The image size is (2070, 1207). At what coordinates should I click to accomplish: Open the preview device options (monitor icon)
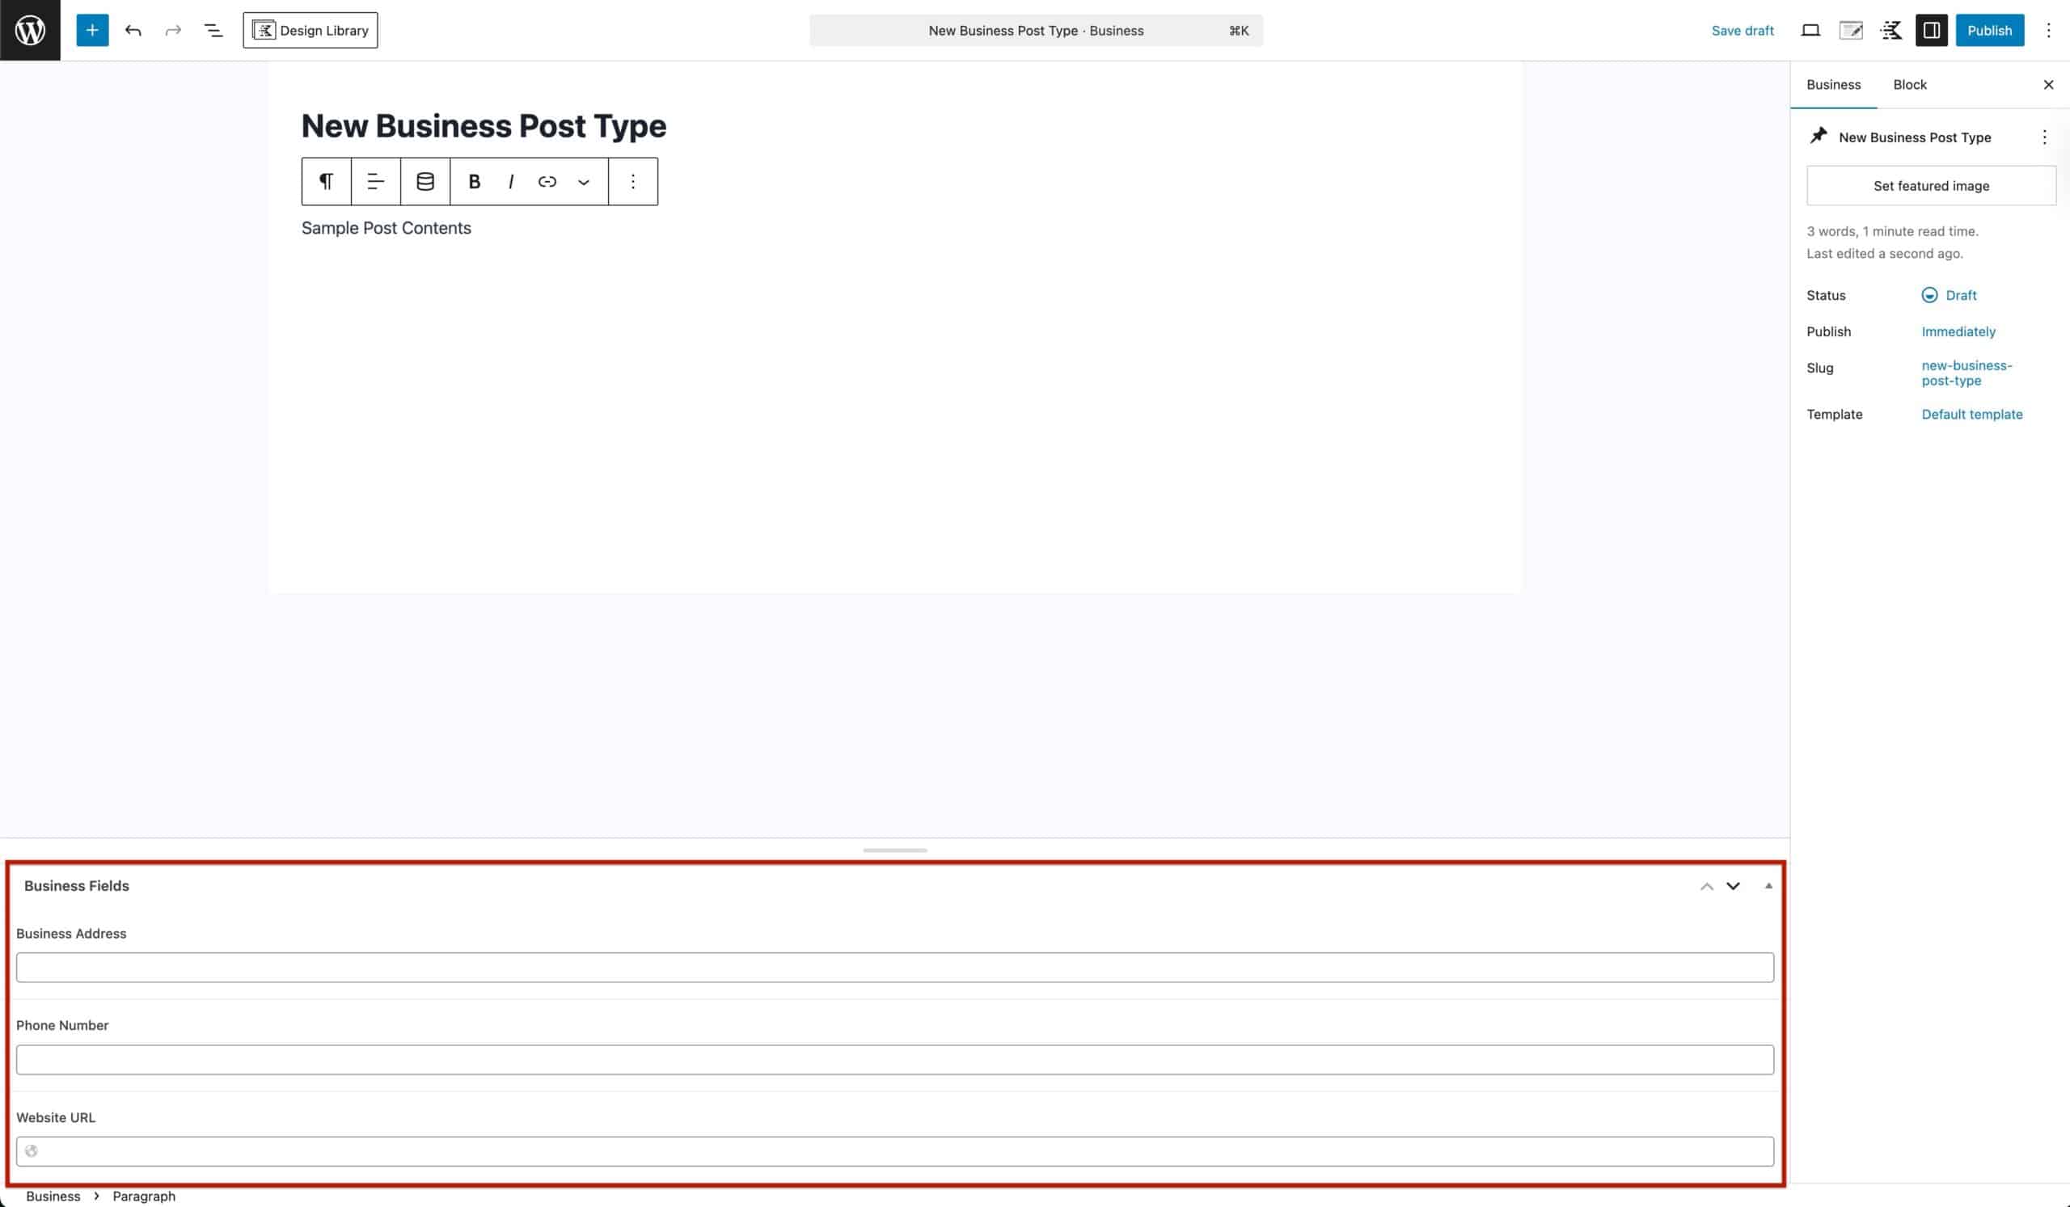pyautogui.click(x=1810, y=31)
